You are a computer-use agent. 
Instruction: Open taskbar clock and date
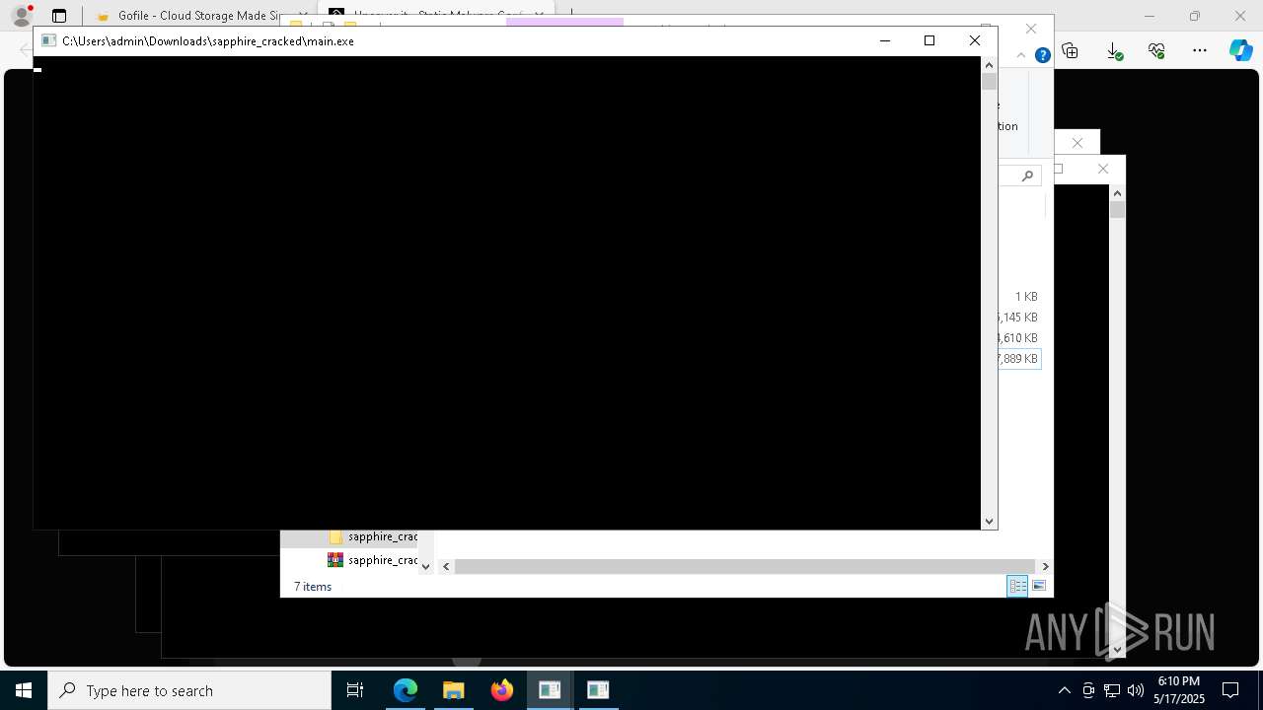click(x=1179, y=690)
